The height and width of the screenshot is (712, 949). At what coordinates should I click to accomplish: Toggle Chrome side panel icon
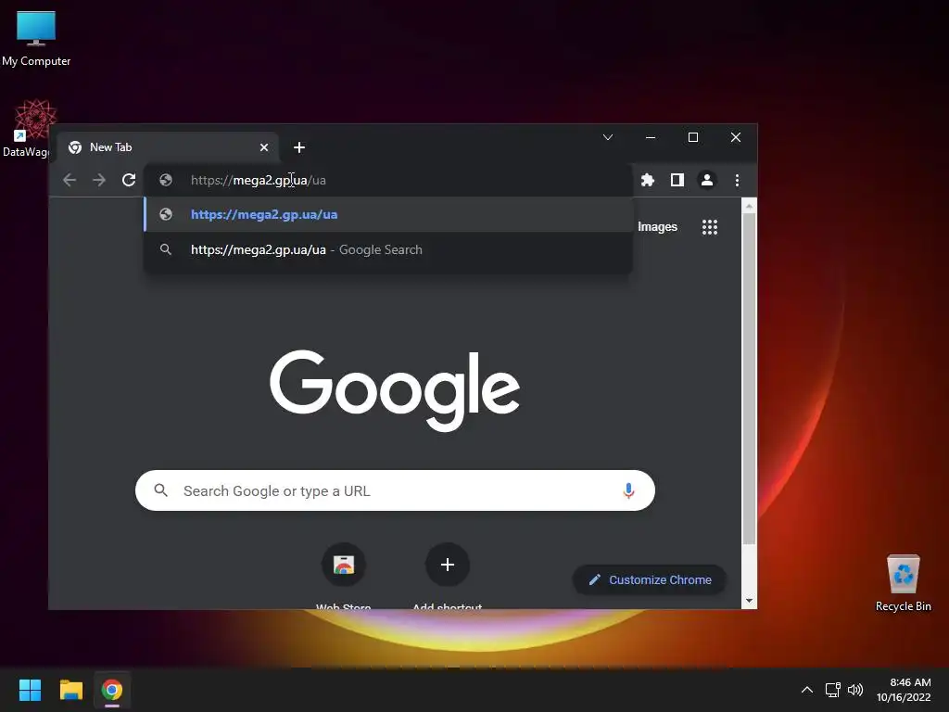(x=677, y=180)
